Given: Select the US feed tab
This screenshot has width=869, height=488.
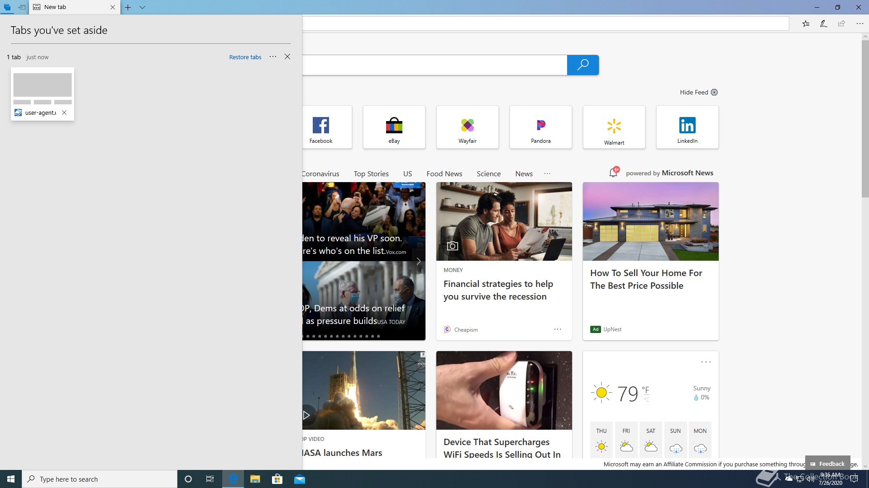Looking at the screenshot, I should (408, 174).
